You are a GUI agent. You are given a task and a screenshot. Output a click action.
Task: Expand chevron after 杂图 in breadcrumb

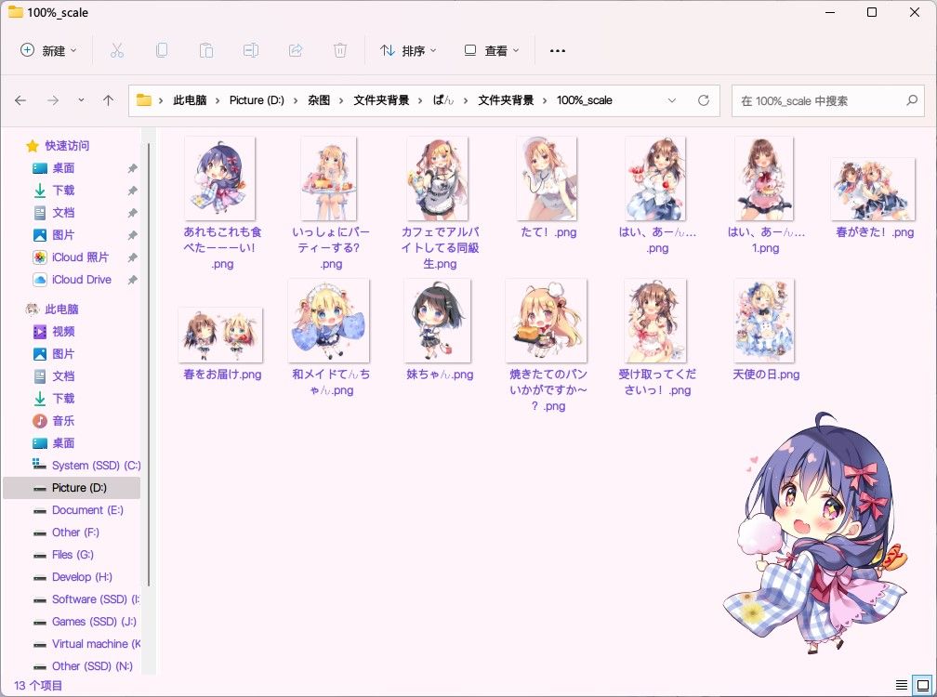(341, 100)
